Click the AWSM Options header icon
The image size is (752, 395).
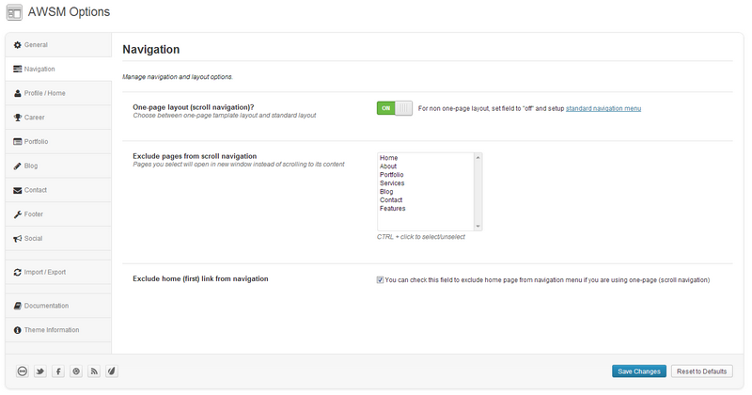click(x=14, y=12)
